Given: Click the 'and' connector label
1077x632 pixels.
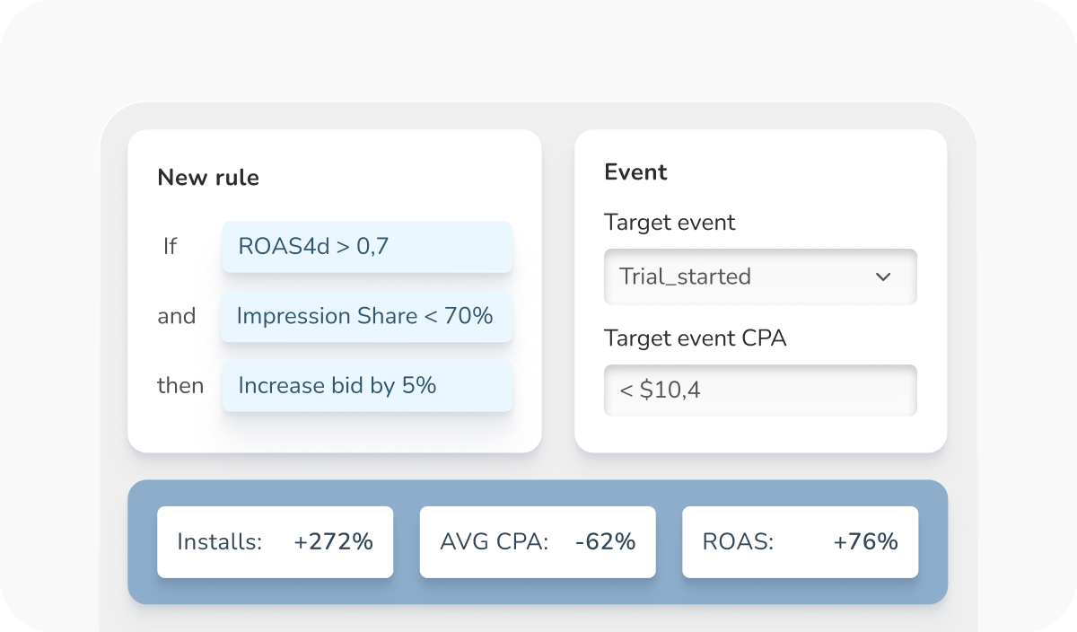Looking at the screenshot, I should (177, 316).
